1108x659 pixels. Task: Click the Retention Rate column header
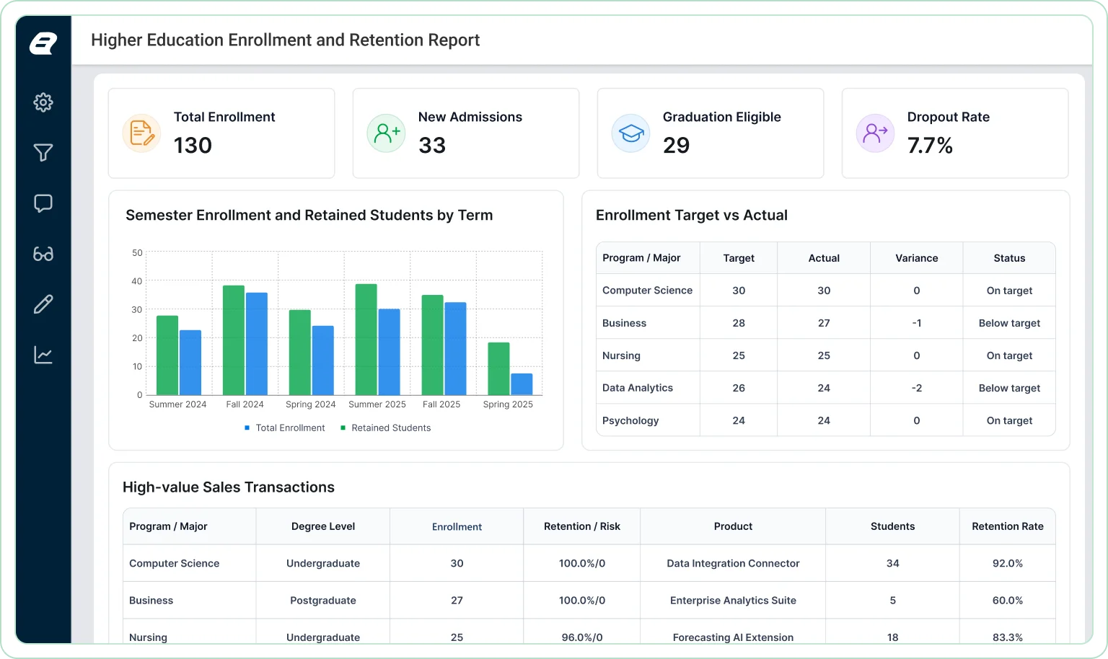pos(1007,526)
